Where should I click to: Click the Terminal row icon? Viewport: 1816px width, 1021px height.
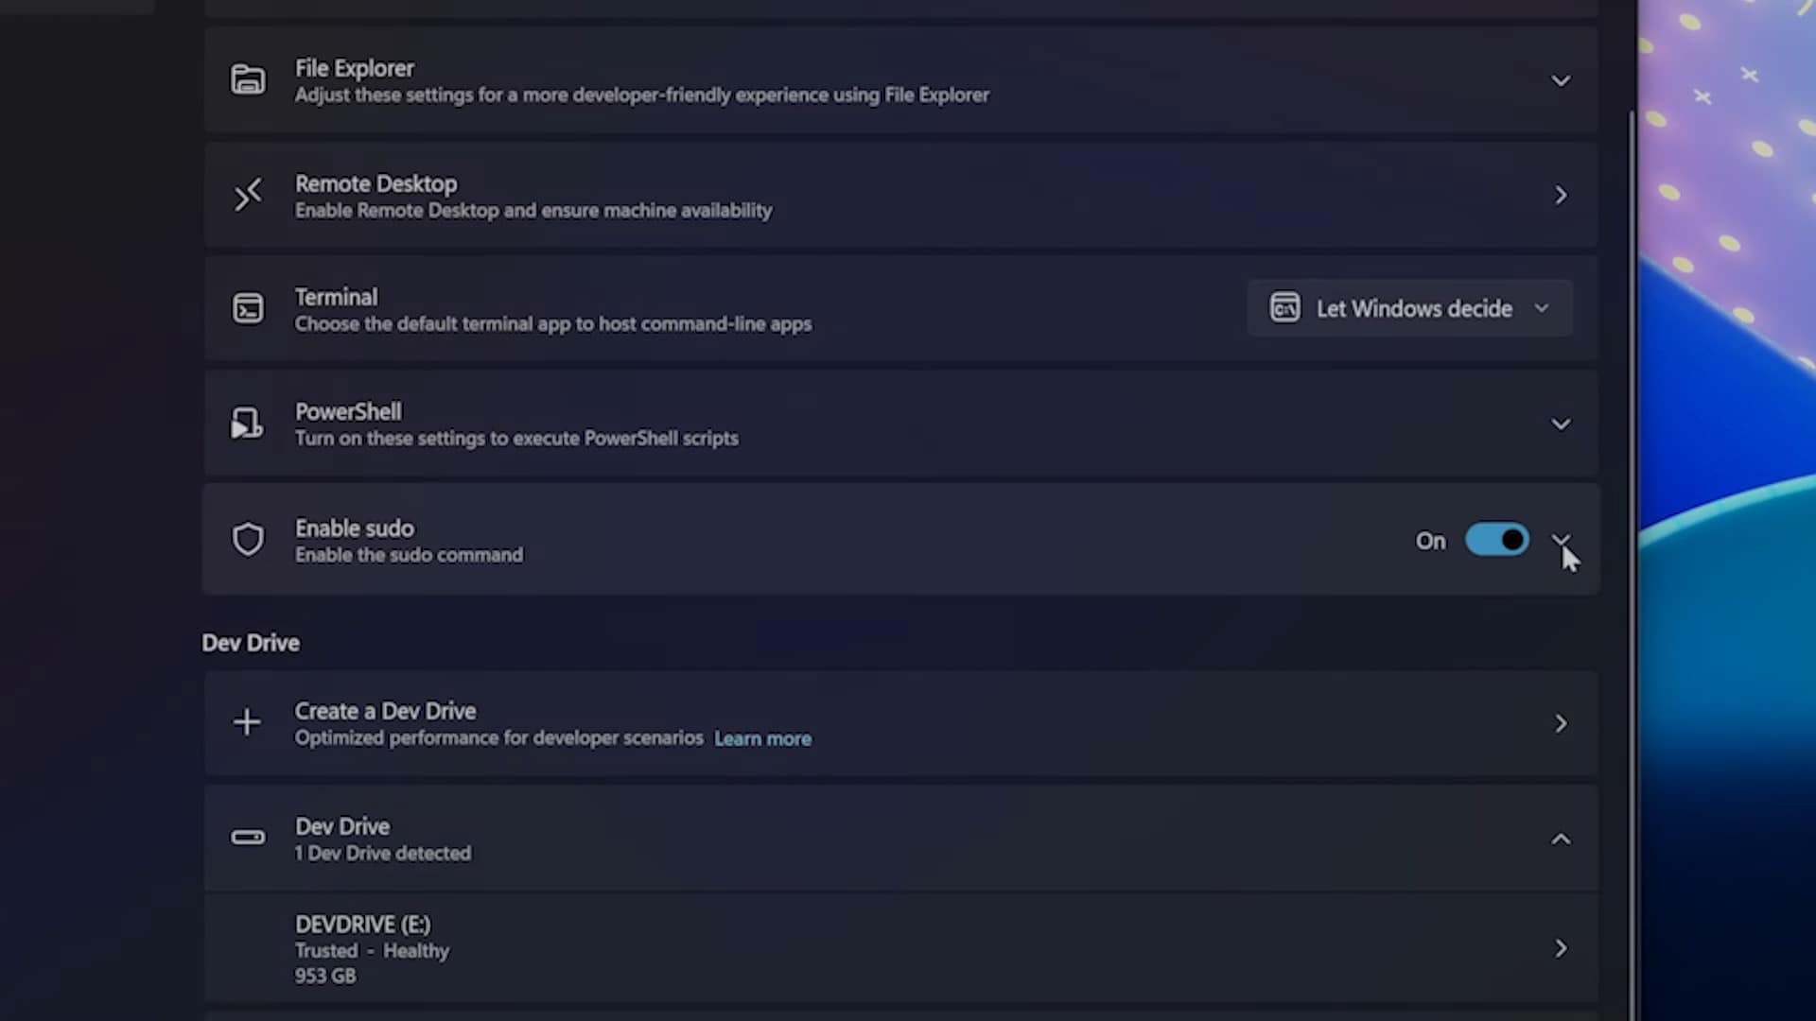point(248,309)
